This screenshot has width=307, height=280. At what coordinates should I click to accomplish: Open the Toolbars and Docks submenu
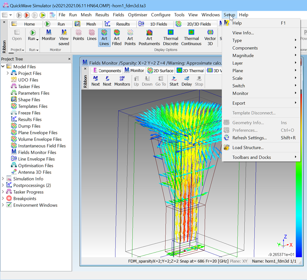[261, 157]
